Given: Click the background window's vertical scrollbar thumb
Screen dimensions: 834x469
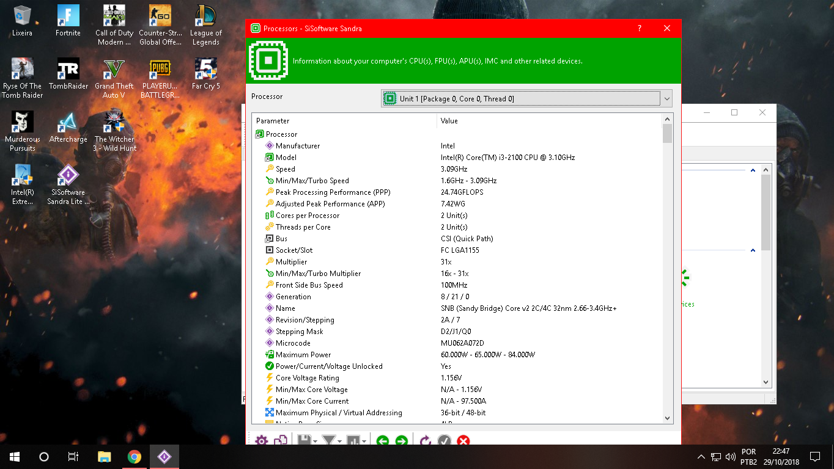Looking at the screenshot, I should coord(766,213).
